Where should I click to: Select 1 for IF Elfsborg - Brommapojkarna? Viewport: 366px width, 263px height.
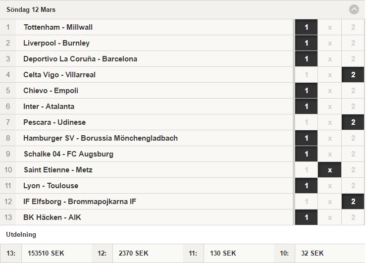click(x=306, y=202)
